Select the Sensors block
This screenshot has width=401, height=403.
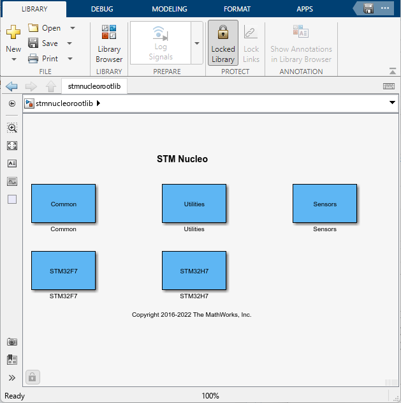point(324,204)
